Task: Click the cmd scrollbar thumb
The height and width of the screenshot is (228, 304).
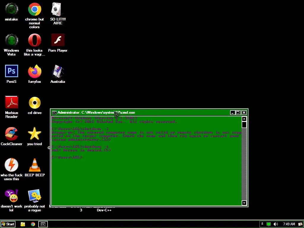Action: pyautogui.click(x=244, y=125)
